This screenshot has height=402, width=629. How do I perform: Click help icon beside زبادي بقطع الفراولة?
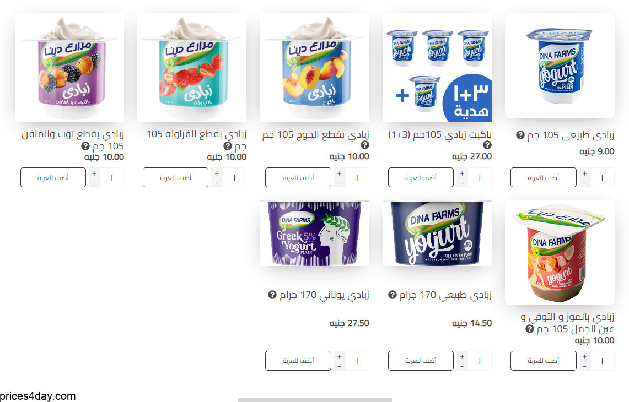click(228, 146)
